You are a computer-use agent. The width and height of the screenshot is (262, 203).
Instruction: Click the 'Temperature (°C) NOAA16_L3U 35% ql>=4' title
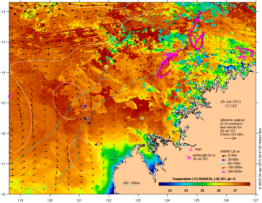[x=204, y=179]
